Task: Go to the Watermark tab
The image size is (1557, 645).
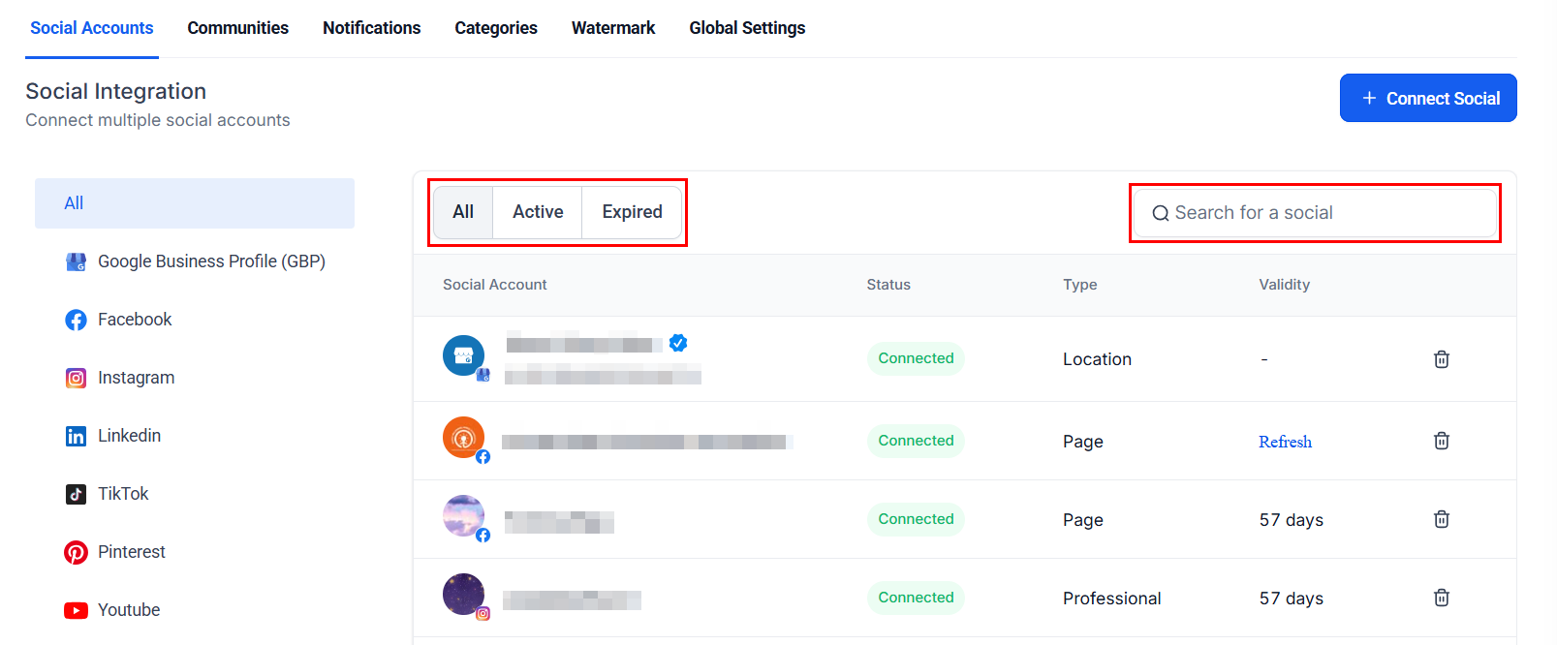Action: [x=612, y=28]
